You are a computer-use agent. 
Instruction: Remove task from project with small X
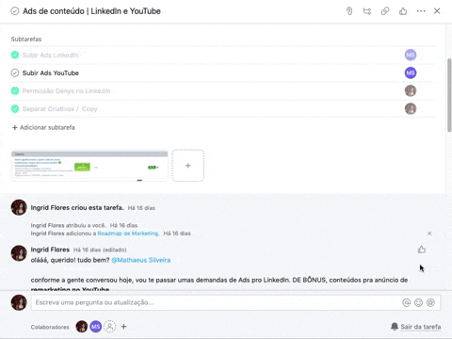429,234
